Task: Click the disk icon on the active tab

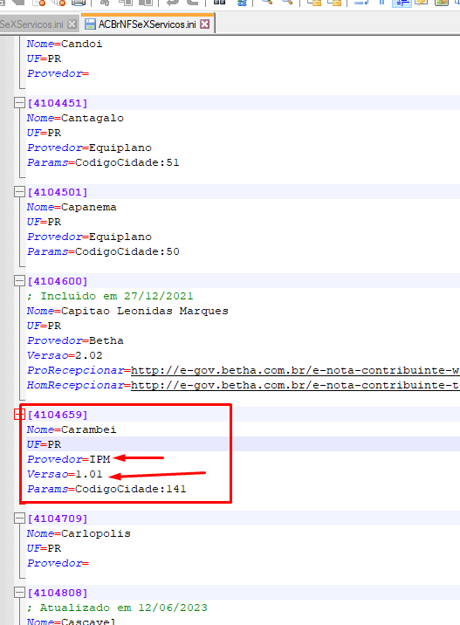Action: pyautogui.click(x=91, y=24)
